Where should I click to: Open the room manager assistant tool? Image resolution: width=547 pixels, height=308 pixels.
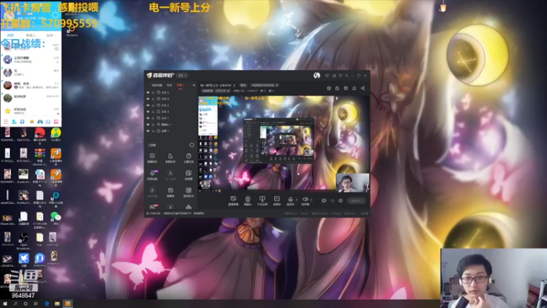[x=170, y=158]
